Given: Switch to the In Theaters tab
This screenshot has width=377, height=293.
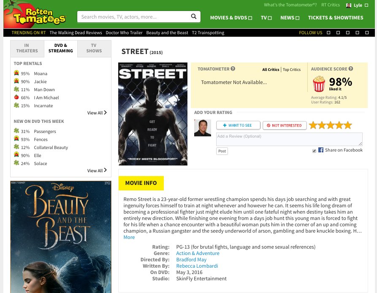Looking at the screenshot, I should coord(27,48).
